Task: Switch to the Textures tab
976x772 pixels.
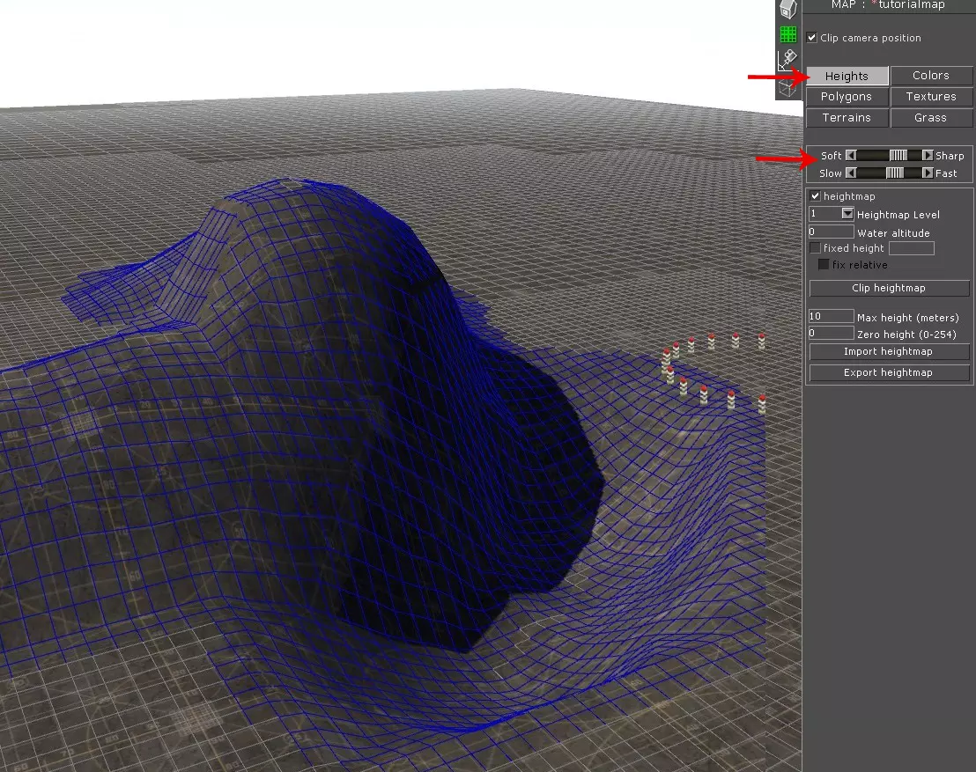Action: (x=931, y=97)
